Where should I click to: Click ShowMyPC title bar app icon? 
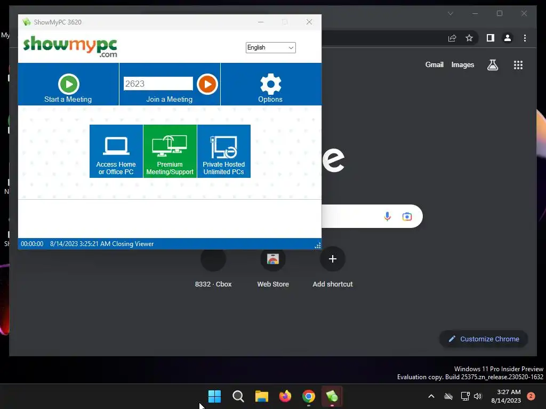click(x=27, y=22)
